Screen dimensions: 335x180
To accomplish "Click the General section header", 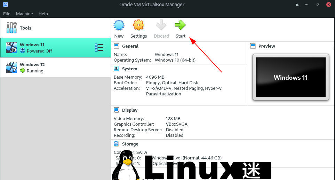I will coord(130,46).
